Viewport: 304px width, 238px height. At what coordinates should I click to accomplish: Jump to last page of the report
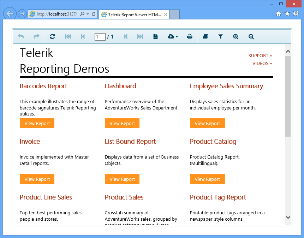pos(140,36)
